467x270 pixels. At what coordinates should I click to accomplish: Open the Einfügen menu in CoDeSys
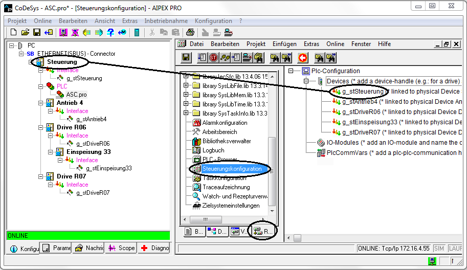(x=284, y=44)
